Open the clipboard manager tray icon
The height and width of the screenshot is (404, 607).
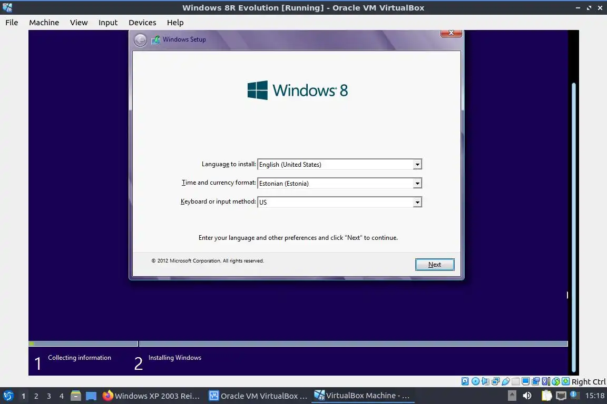[546, 396]
